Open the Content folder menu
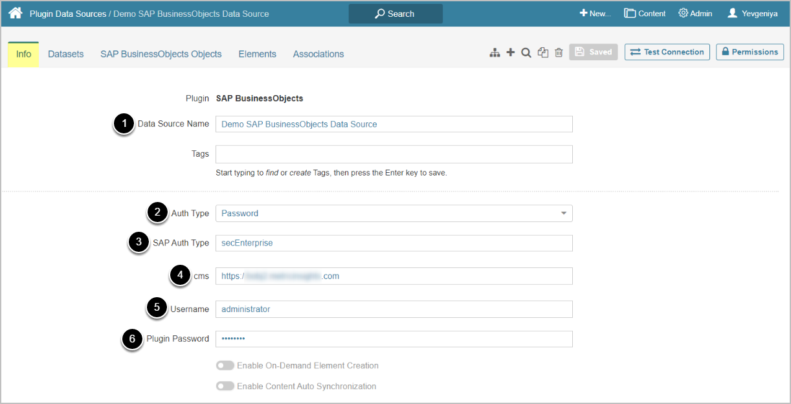This screenshot has height=404, width=791. pos(645,14)
